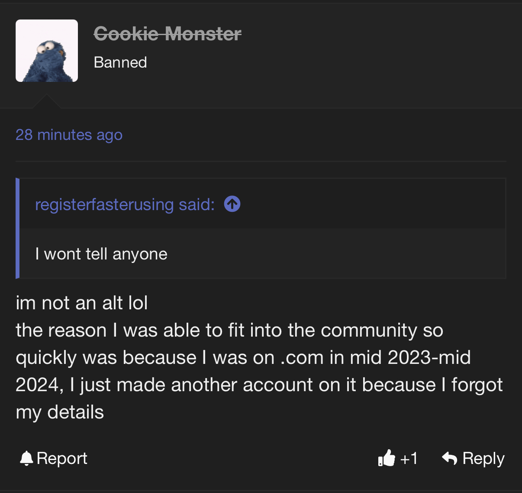Viewport: 522px width, 493px height.
Task: Click the blue bar on the quote block
Action: pos(18,228)
